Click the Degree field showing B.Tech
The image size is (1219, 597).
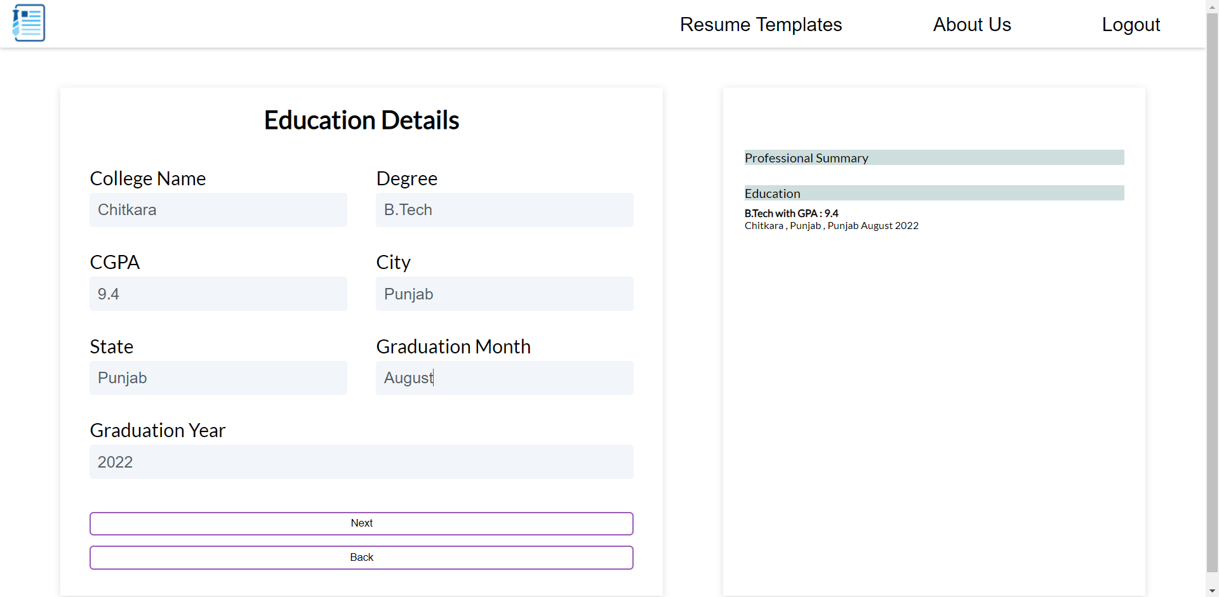point(504,210)
